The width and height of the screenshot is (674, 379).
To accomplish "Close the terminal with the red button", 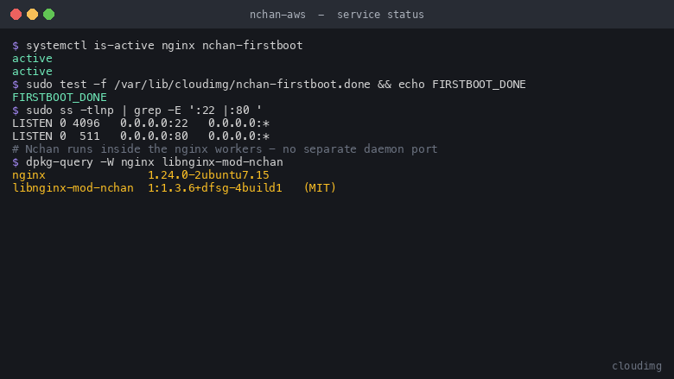I will [x=16, y=14].
